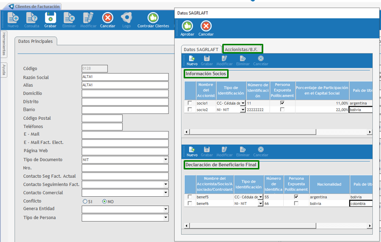This screenshot has height=242, width=381.
Task: Open Tipo de Identificación dropdown for socio1
Action: point(243,103)
